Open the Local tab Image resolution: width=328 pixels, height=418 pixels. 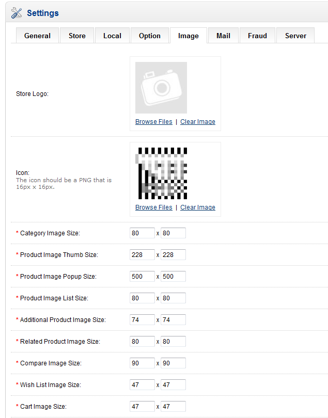coord(112,36)
